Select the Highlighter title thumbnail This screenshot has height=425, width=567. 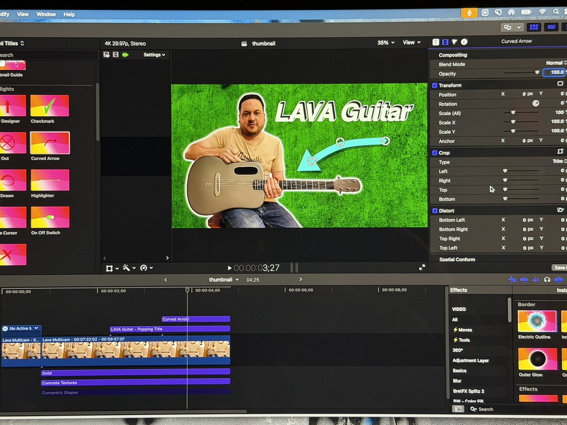(50, 180)
